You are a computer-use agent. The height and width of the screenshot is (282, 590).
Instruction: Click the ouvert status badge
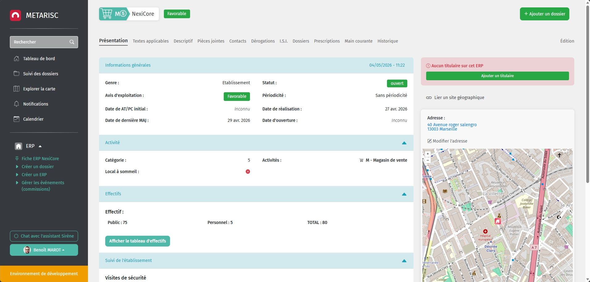[x=397, y=83]
